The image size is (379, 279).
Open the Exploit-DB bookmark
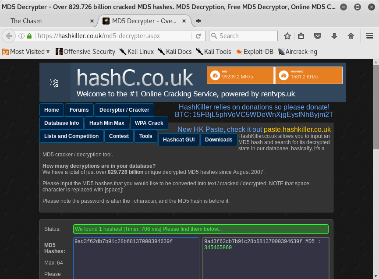pos(255,52)
